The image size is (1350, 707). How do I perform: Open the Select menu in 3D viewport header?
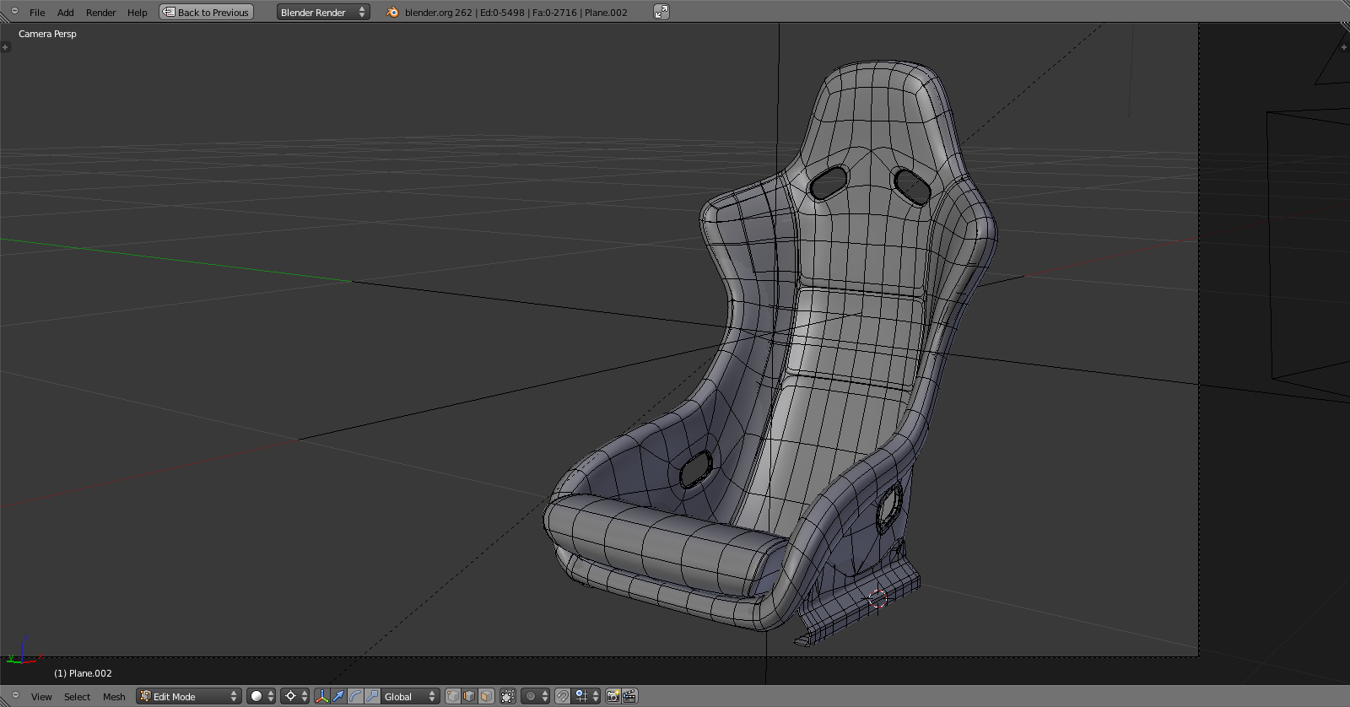click(77, 697)
